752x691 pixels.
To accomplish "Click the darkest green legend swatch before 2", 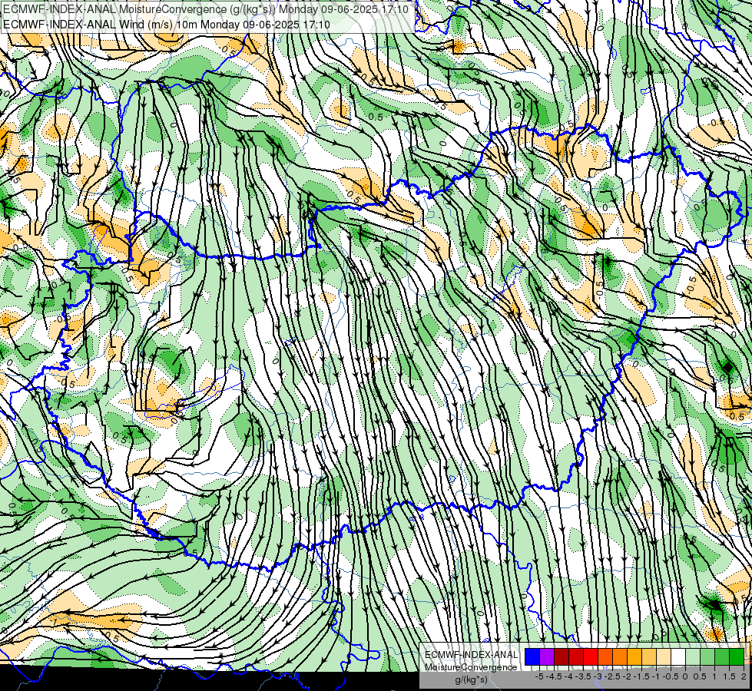I will [737, 656].
